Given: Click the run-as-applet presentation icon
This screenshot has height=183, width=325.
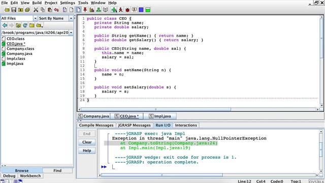Looking at the screenshot, I should pos(134,10).
